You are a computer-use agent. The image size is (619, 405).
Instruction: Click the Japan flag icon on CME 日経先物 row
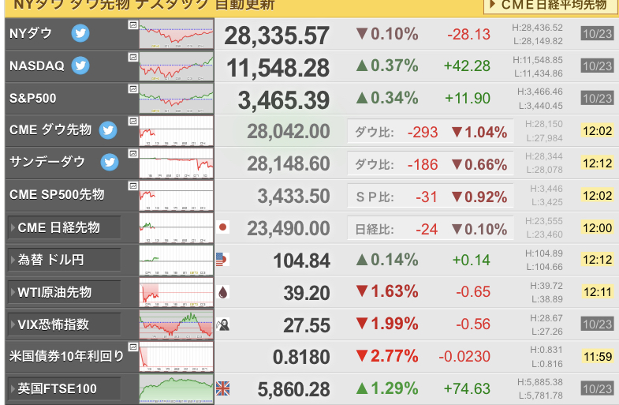coord(222,227)
